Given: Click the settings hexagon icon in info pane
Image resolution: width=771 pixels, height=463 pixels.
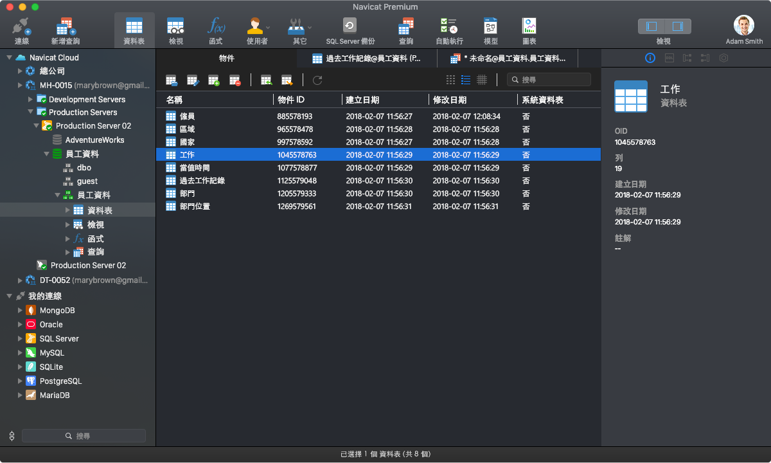Looking at the screenshot, I should (723, 58).
